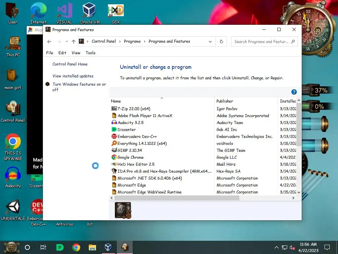This screenshot has height=254, width=338.
Task: Open the Control Panel desktop icon
Action: (x=13, y=111)
